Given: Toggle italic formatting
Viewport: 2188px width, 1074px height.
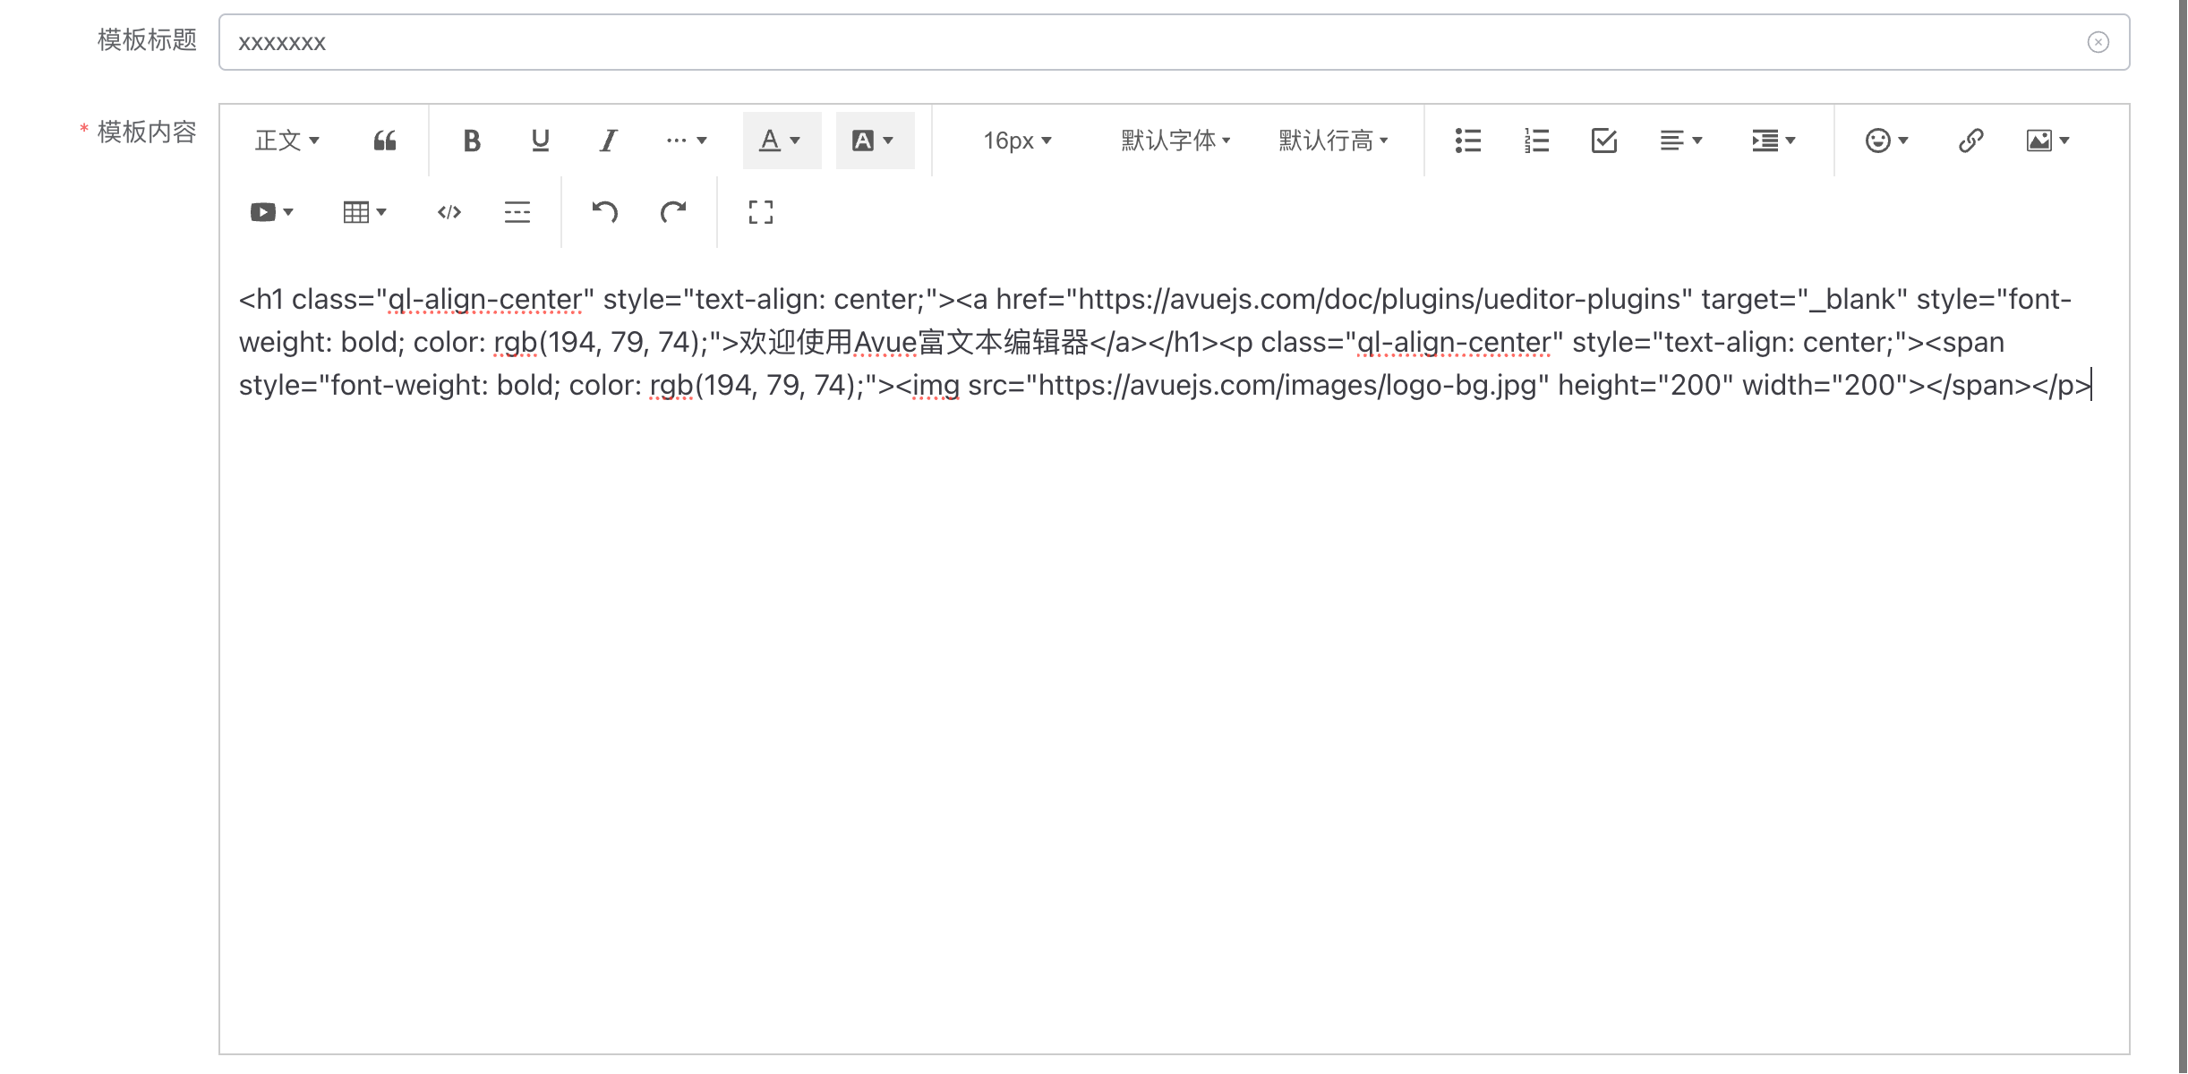Looking at the screenshot, I should tap(608, 141).
